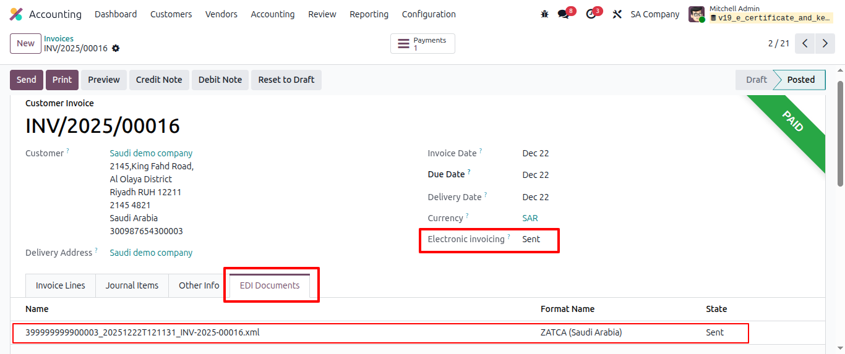Go to next record arrow
The height and width of the screenshot is (354, 845).
[x=825, y=43]
